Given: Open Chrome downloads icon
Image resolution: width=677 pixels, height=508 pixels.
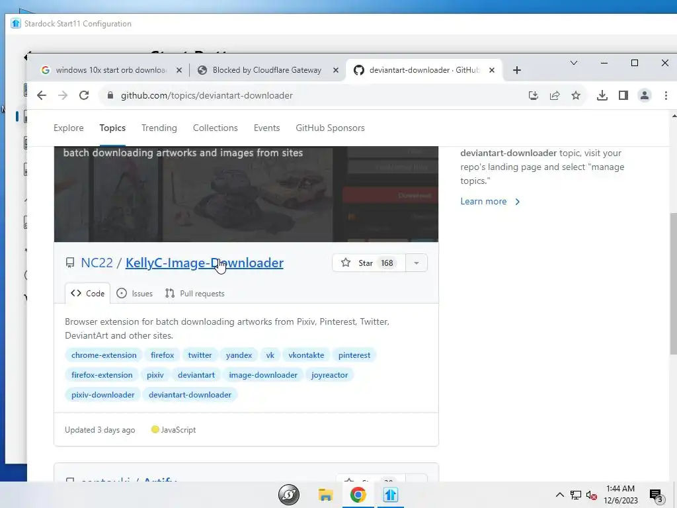Looking at the screenshot, I should coord(602,95).
